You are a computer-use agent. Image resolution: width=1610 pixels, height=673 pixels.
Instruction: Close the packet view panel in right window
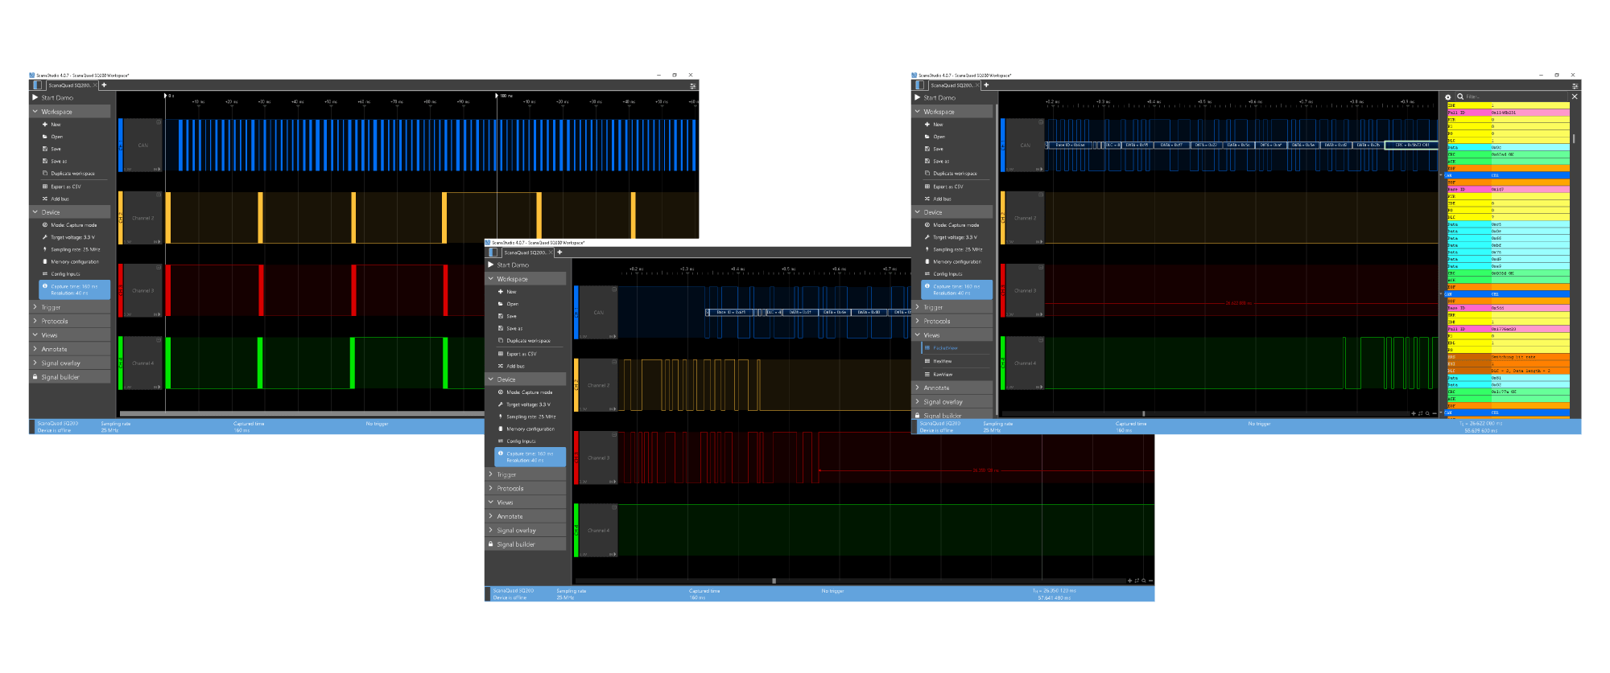click(1575, 96)
